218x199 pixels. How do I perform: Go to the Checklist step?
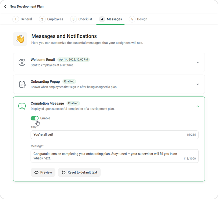(x=81, y=19)
